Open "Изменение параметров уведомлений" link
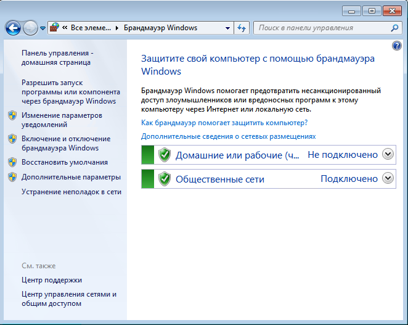The height and width of the screenshot is (325, 408). [62, 120]
